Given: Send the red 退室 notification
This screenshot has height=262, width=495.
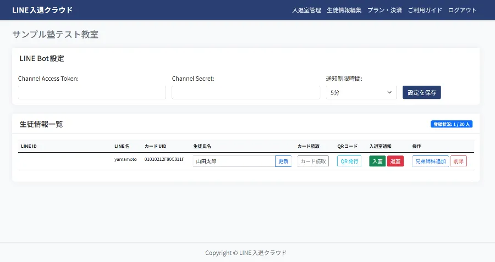Looking at the screenshot, I should (395, 161).
